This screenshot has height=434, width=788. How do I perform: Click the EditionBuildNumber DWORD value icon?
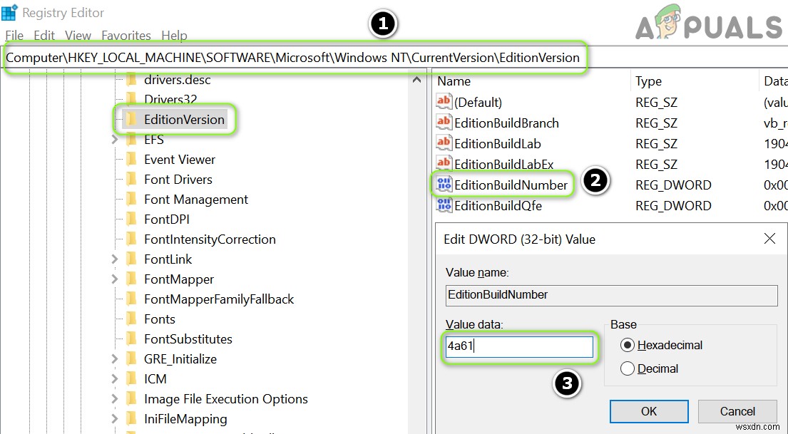click(x=444, y=185)
